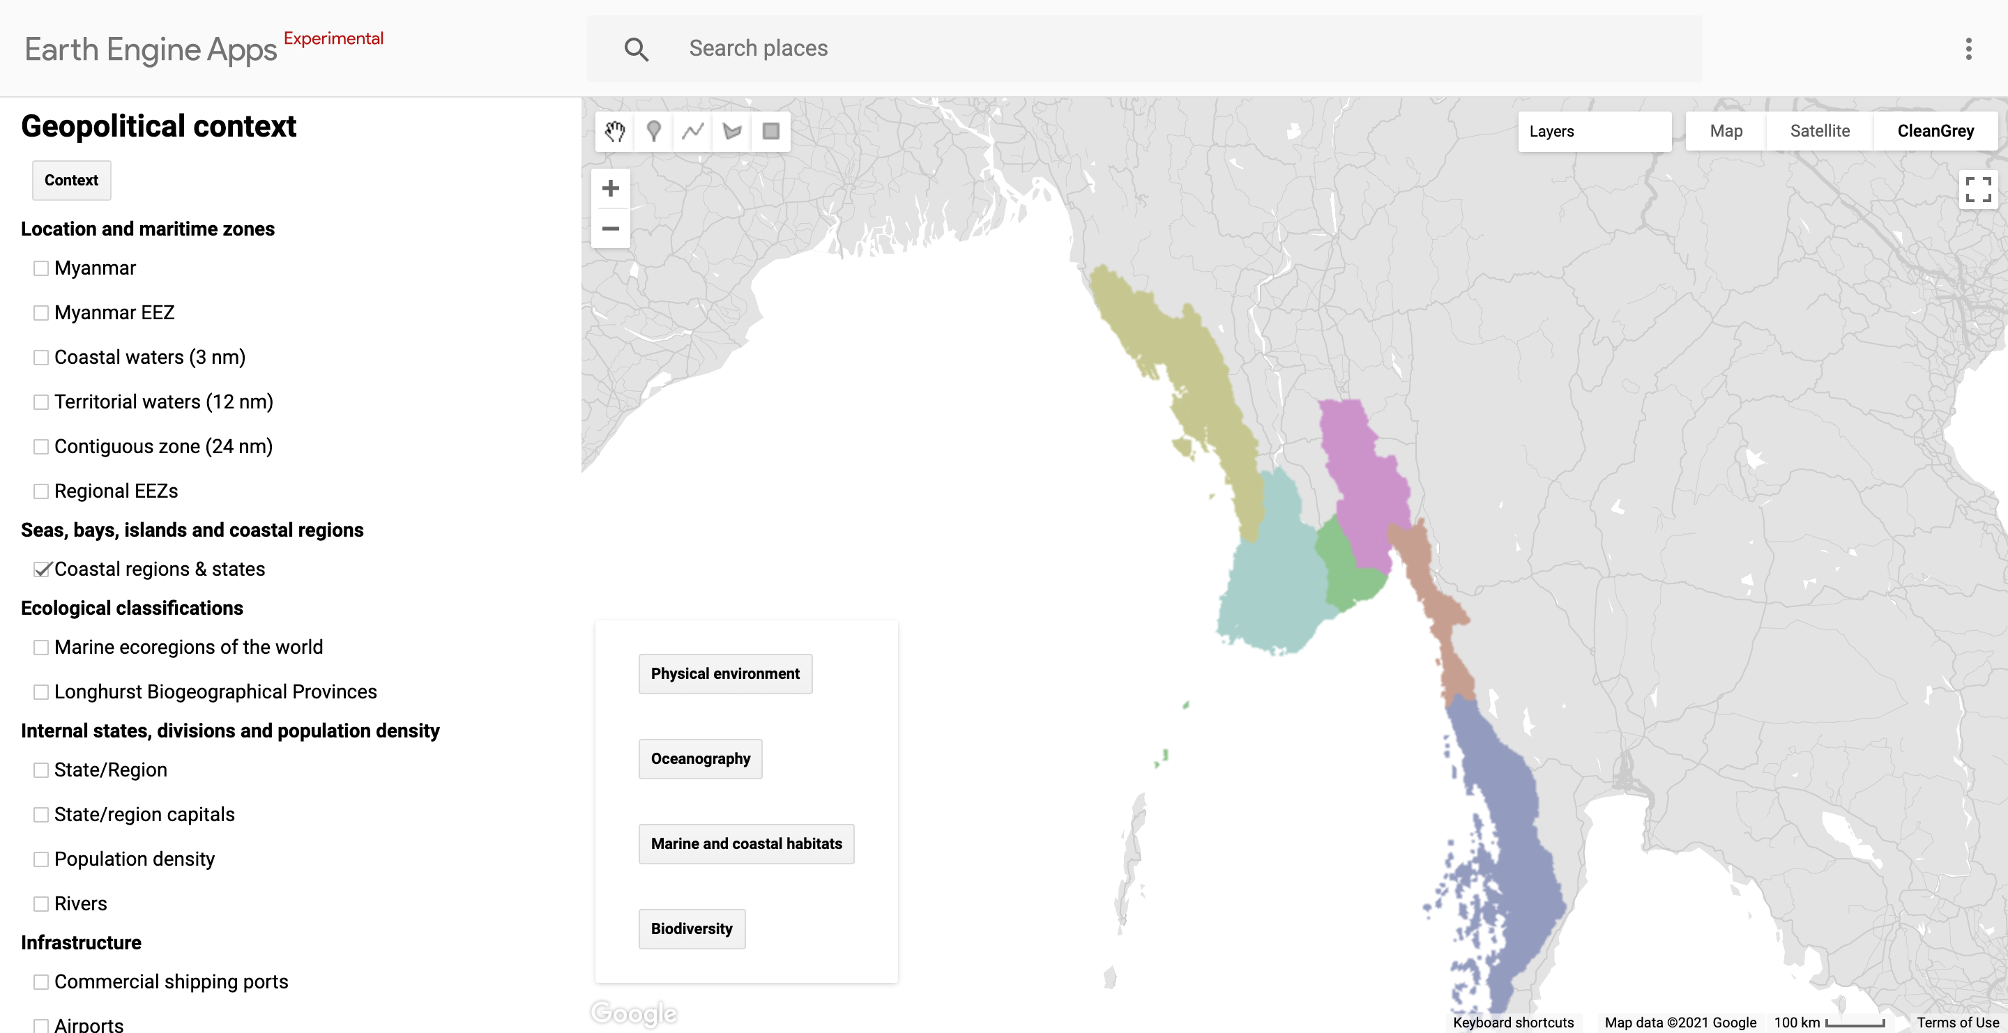2008x1033 pixels.
Task: Zoom out the map with minus
Action: pos(610,228)
